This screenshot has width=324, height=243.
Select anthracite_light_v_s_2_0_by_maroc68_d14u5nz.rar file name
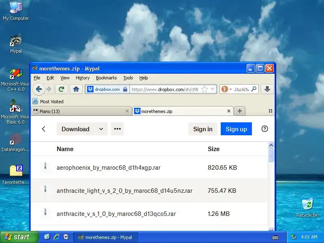[124, 190]
